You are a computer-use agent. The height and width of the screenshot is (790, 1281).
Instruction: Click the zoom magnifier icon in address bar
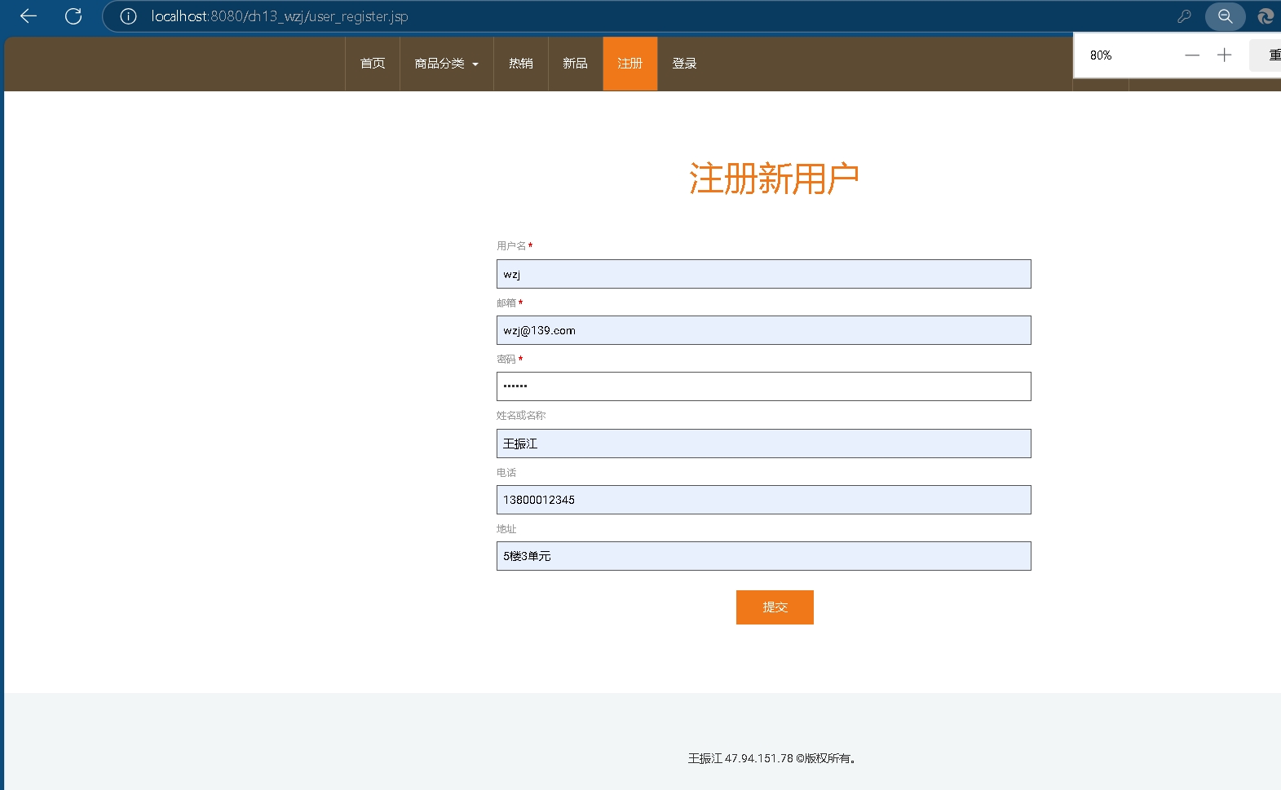pyautogui.click(x=1225, y=16)
